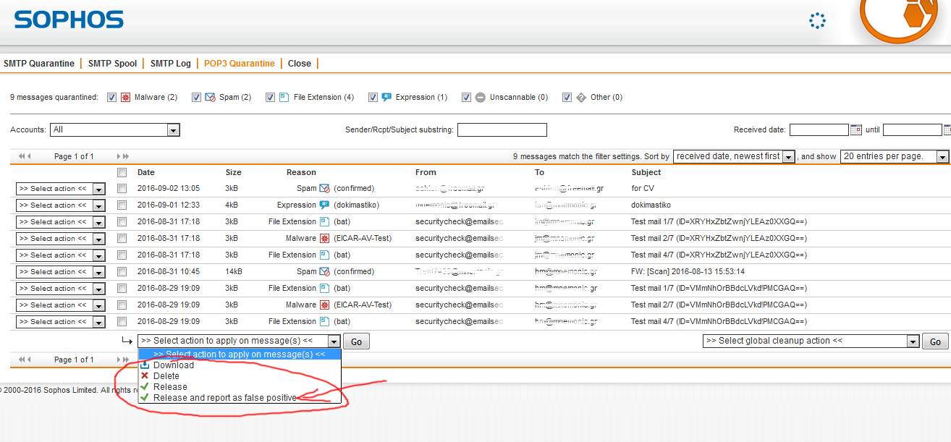Click the 'for CV' subject text

pyautogui.click(x=643, y=189)
